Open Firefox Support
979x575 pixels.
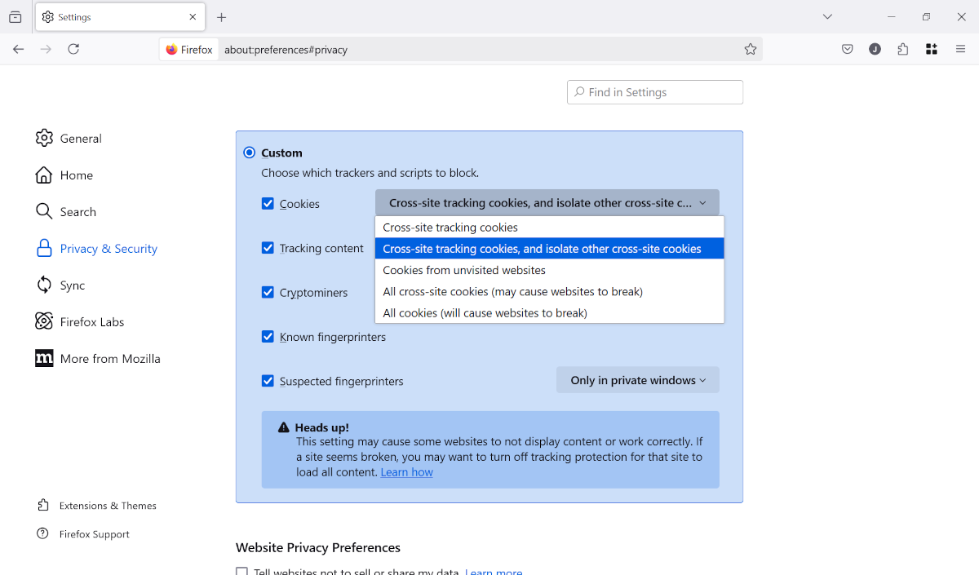click(94, 533)
